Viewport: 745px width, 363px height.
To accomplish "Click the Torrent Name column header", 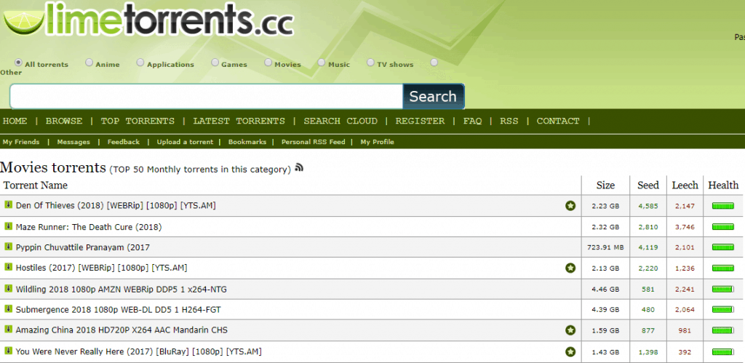I will point(35,186).
